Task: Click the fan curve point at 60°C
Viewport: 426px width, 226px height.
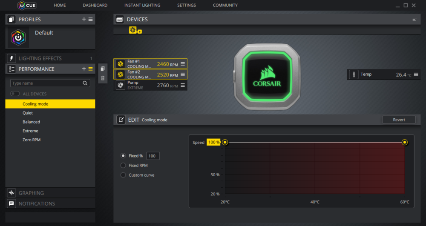Action: 405,142
